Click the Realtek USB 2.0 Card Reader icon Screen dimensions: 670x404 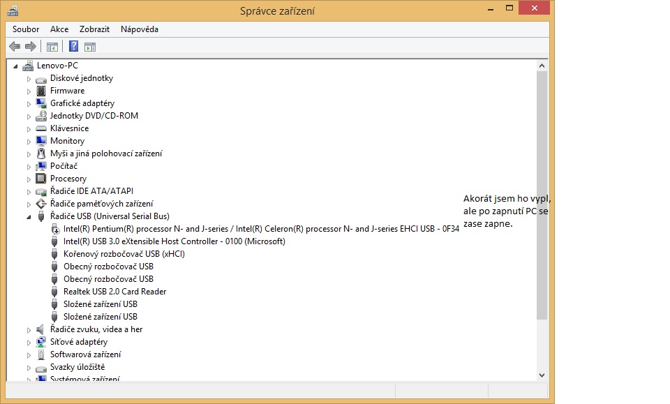[x=54, y=292]
